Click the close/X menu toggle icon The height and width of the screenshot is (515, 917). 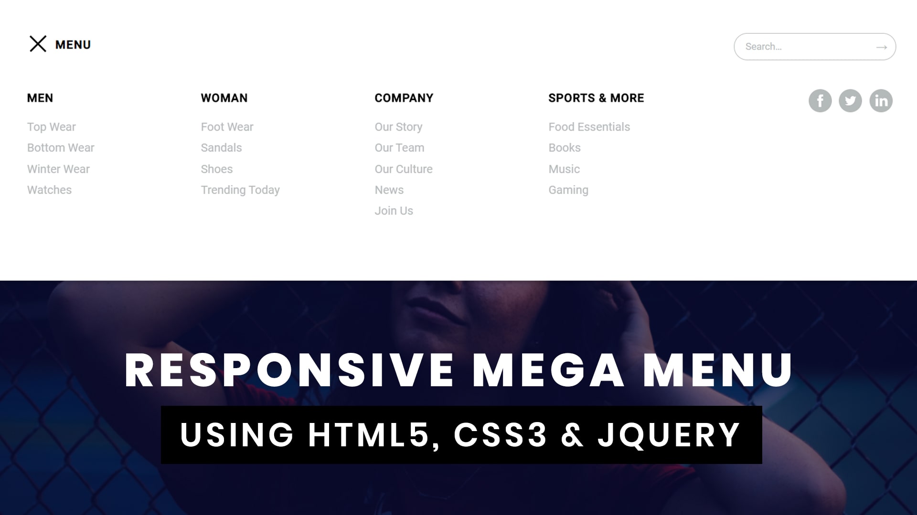tap(38, 44)
